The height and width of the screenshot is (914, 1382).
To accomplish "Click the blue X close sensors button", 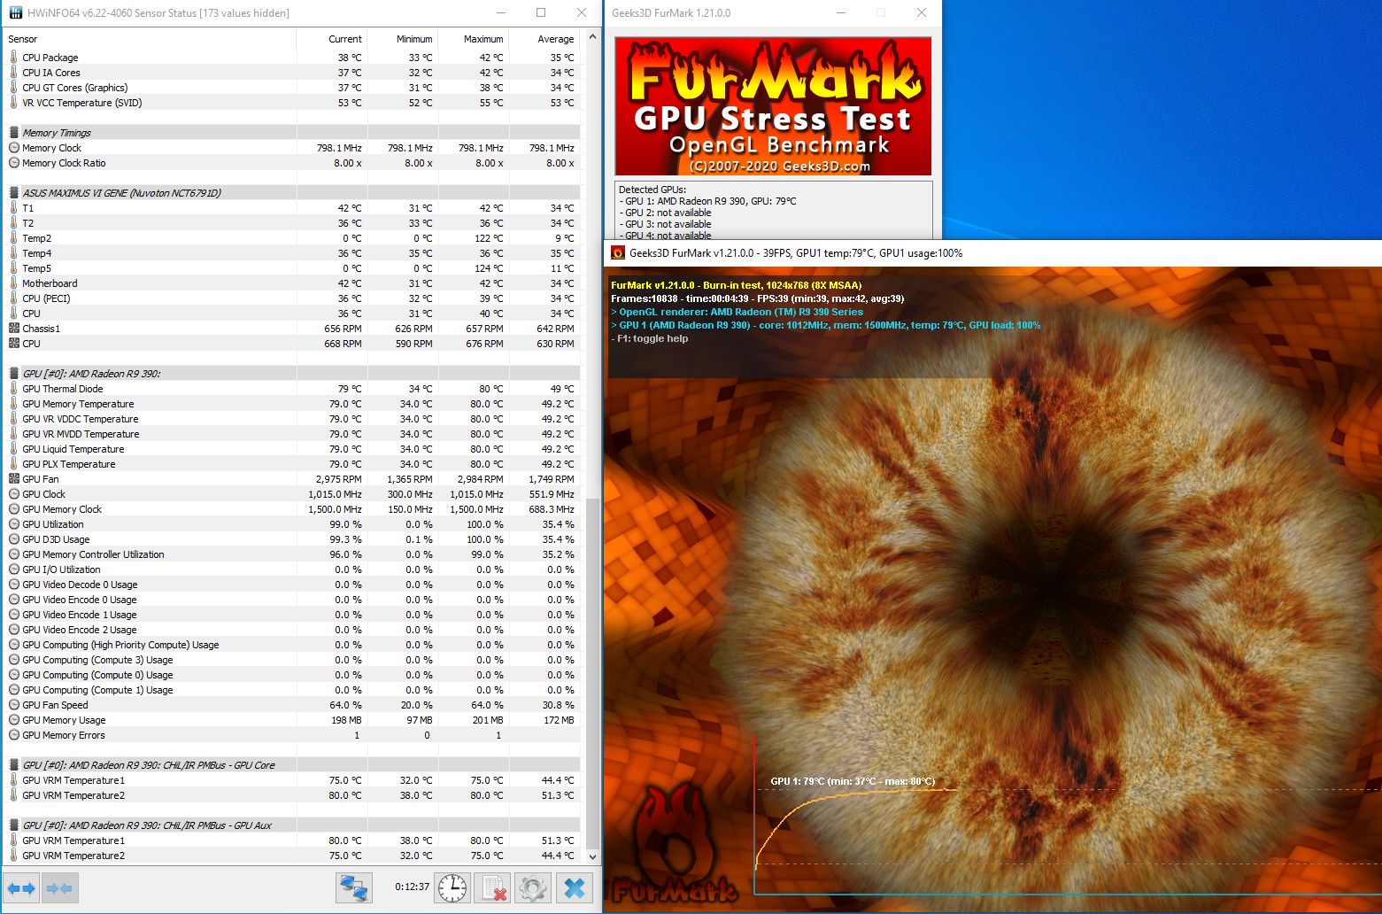I will [574, 887].
